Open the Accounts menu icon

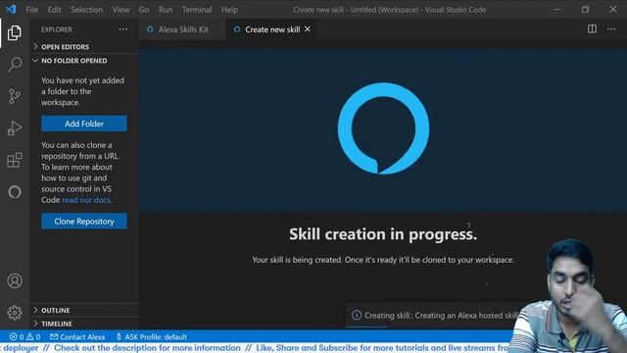pos(15,281)
